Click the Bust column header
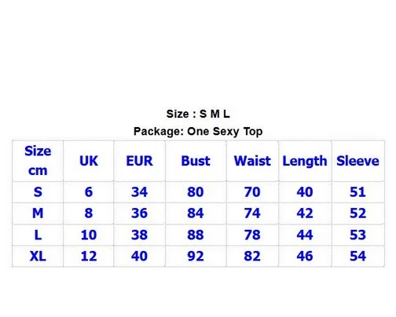The height and width of the screenshot is (317, 396). coord(196,161)
